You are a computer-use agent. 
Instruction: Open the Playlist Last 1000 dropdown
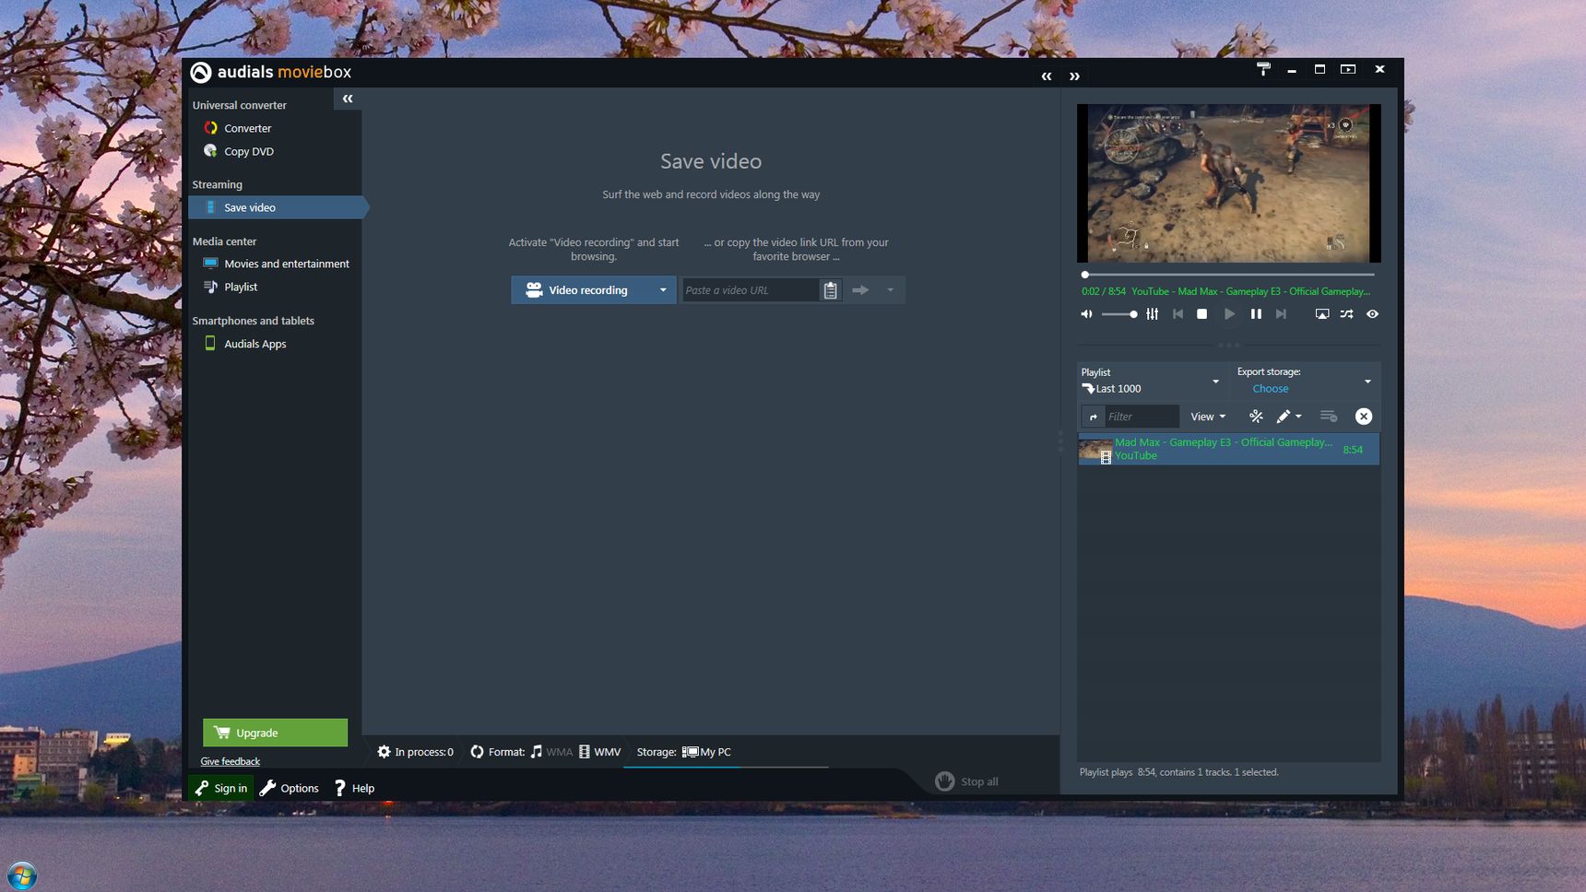click(1151, 381)
